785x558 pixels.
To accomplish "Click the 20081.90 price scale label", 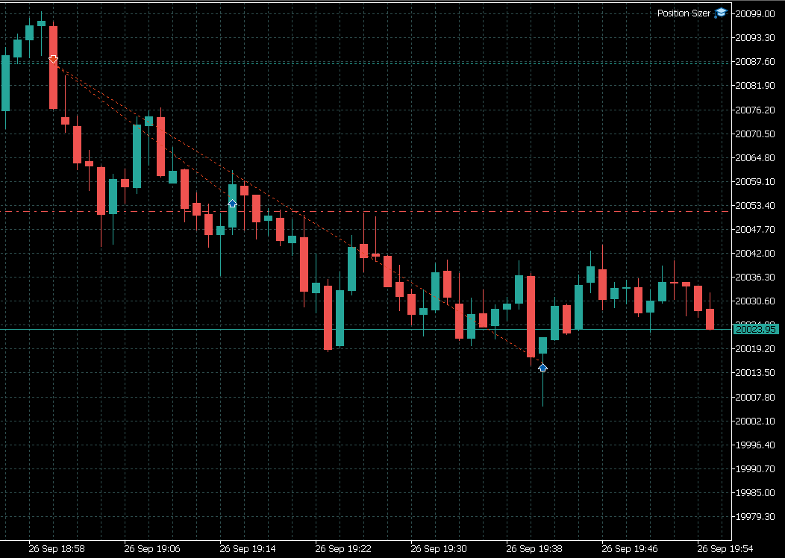I will click(x=754, y=86).
